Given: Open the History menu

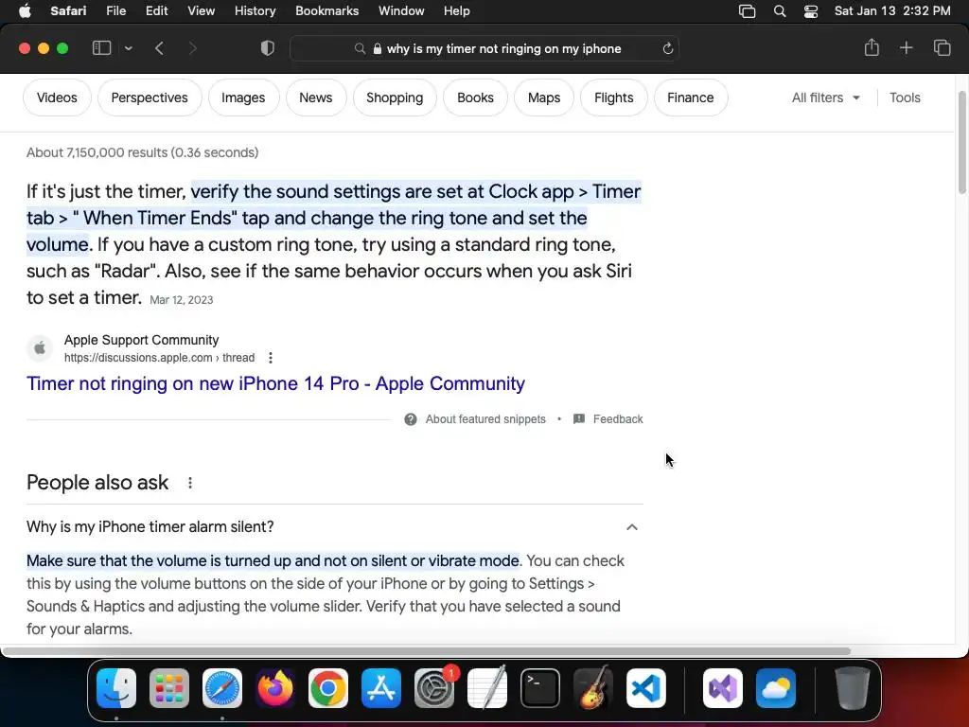Looking at the screenshot, I should pos(255,11).
